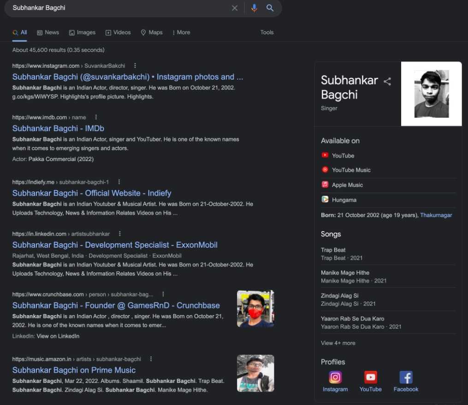Click the Apple Music icon

click(325, 185)
